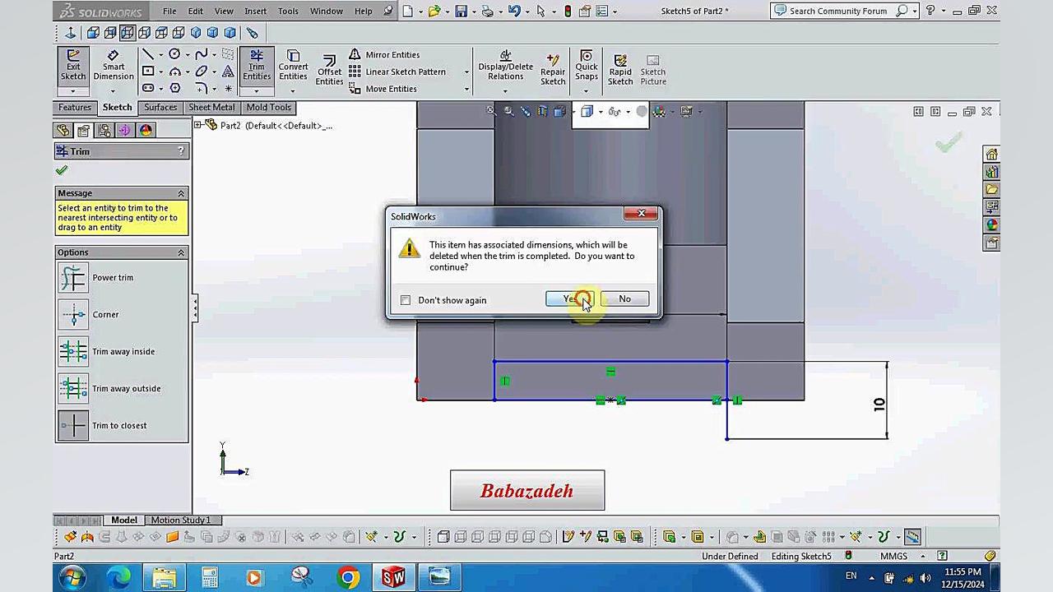Screen dimensions: 1053x592
Task: Enable the Corner trim option
Action: pos(73,315)
